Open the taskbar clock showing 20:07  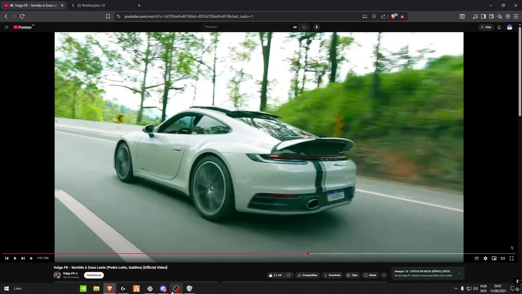[498, 289]
